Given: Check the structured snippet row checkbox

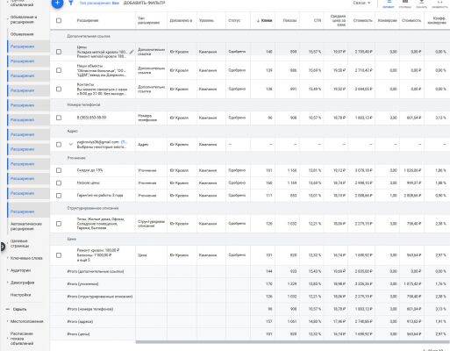Looking at the screenshot, I should [x=59, y=224].
